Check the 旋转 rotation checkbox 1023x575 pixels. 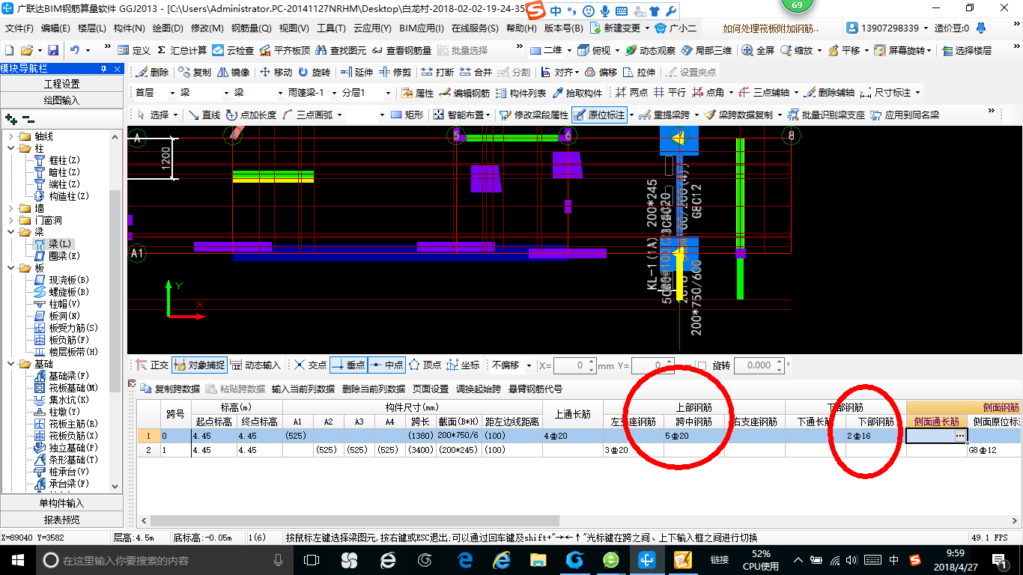pyautogui.click(x=701, y=365)
